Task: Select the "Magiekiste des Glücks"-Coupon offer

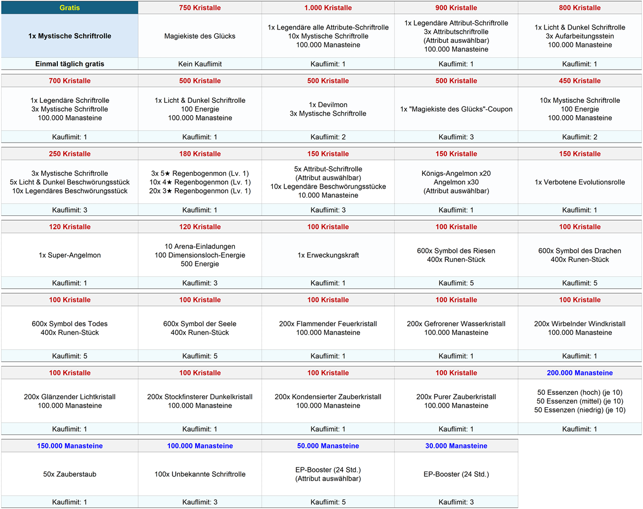Action: click(x=456, y=109)
